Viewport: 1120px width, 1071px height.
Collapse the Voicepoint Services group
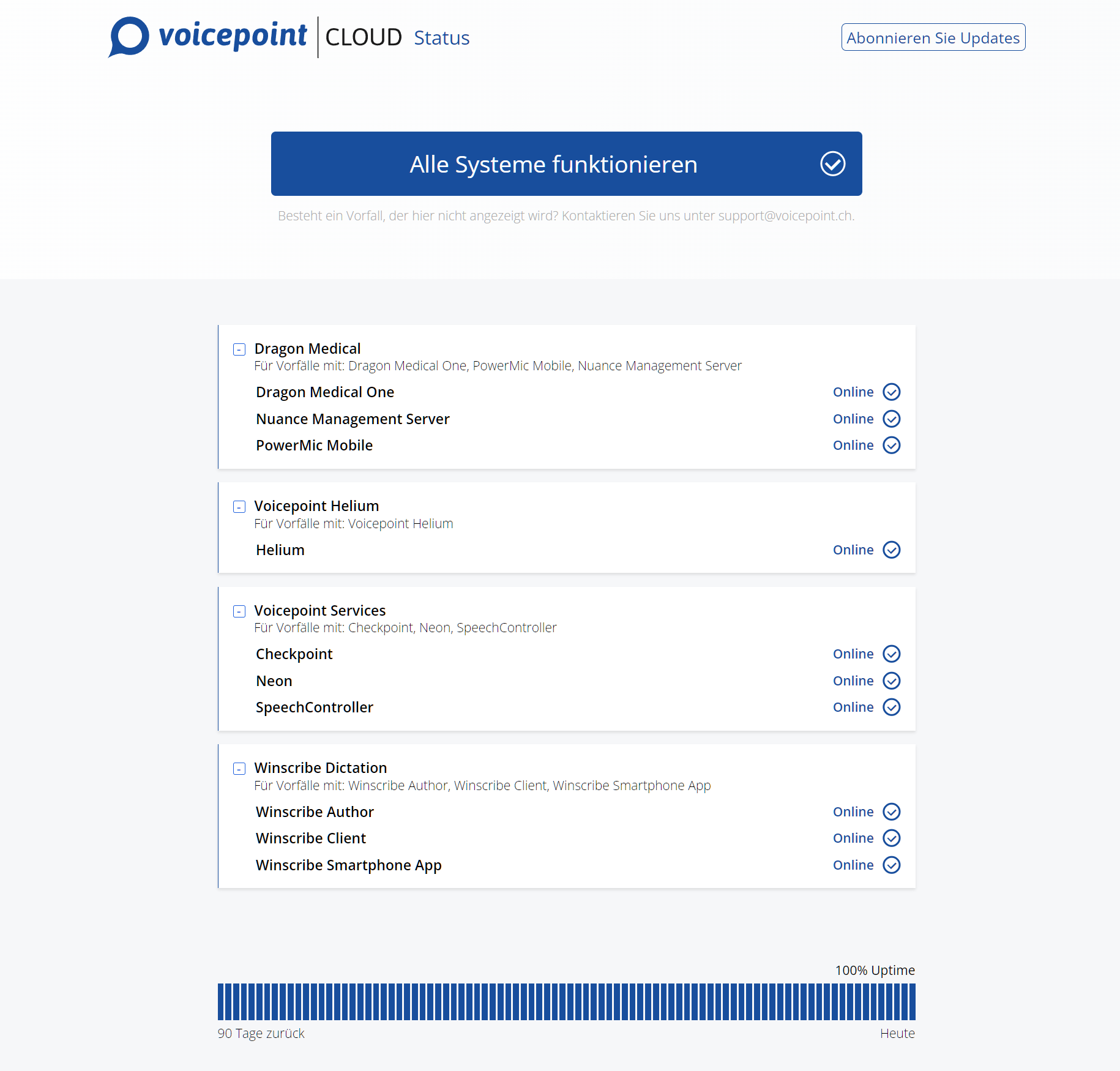[x=239, y=611]
